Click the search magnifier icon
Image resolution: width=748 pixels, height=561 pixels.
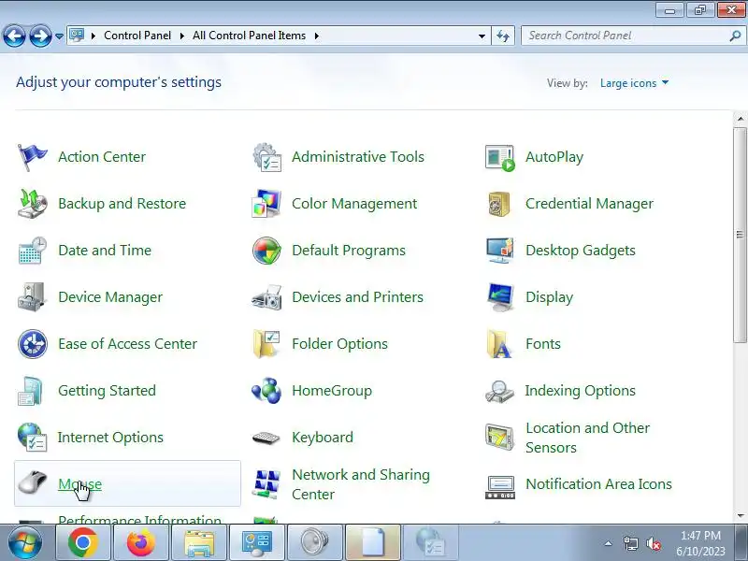click(735, 36)
